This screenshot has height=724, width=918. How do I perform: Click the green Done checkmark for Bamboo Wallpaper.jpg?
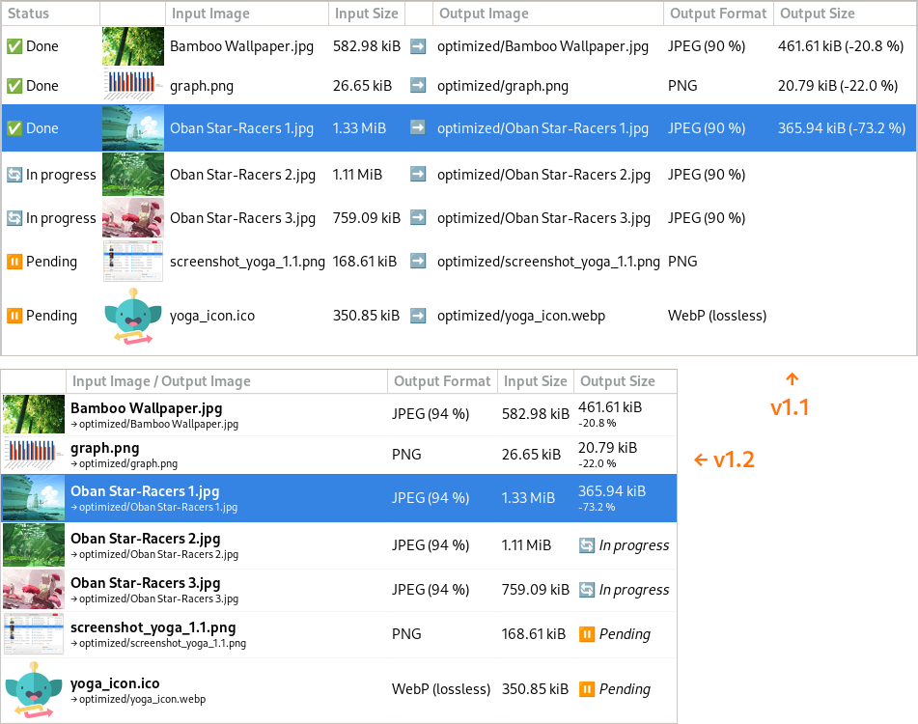(14, 46)
